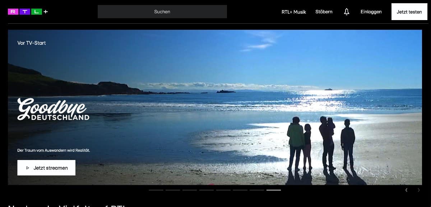This screenshot has width=431, height=207.
Task: Open the RTL+ logo home link
Action: coord(28,11)
